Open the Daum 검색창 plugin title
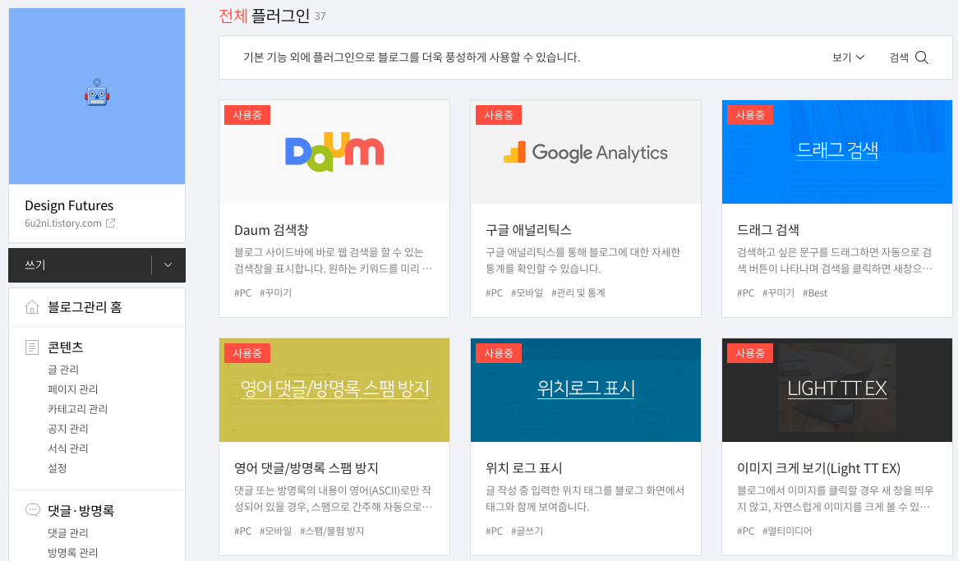This screenshot has height=561, width=958. pyautogui.click(x=271, y=230)
